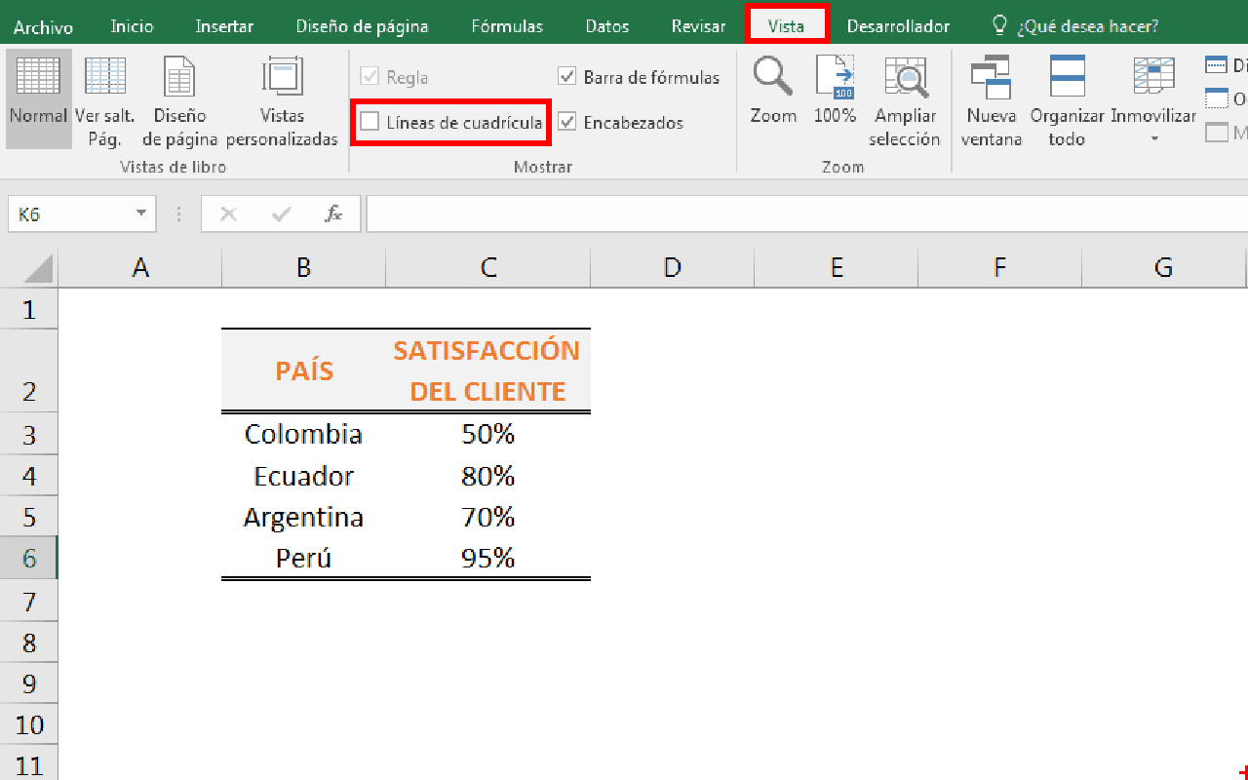
Task: Click Ampliar selección zoom icon
Action: 906,76
